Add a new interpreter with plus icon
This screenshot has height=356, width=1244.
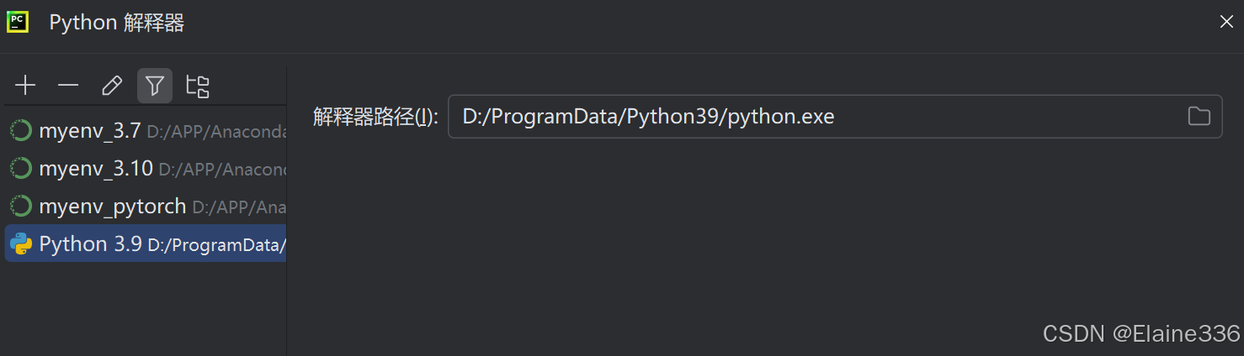coord(25,86)
